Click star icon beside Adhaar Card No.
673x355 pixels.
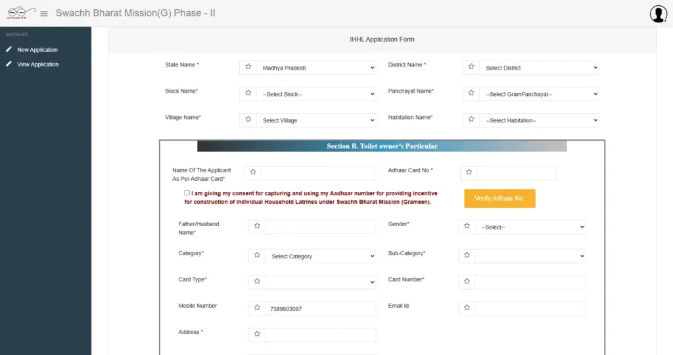point(469,172)
